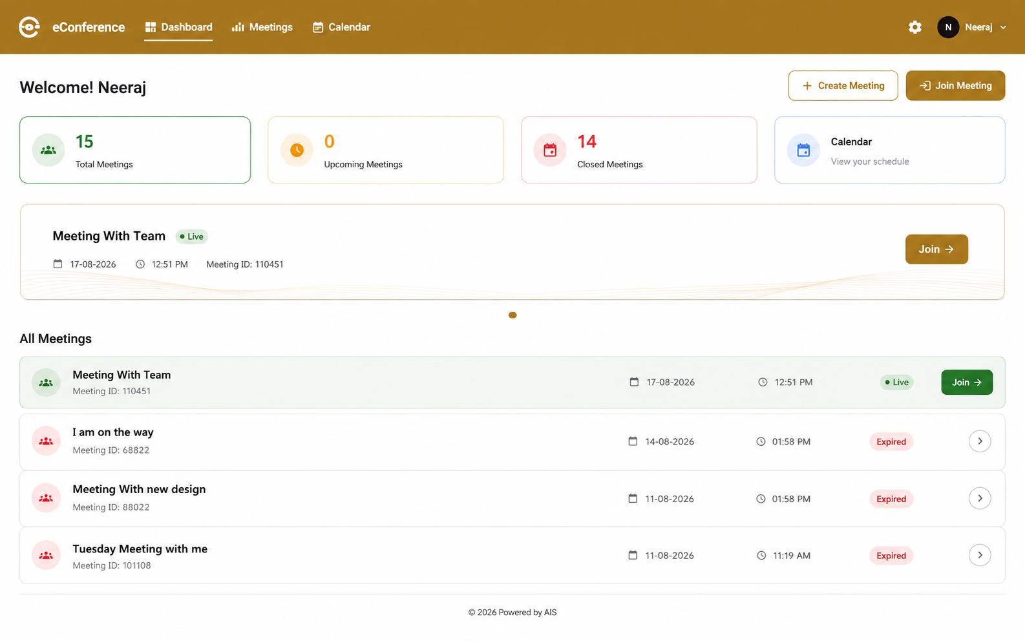The height and width of the screenshot is (641, 1025).
Task: Click clock icon next to 11:19 AM
Action: click(761, 555)
